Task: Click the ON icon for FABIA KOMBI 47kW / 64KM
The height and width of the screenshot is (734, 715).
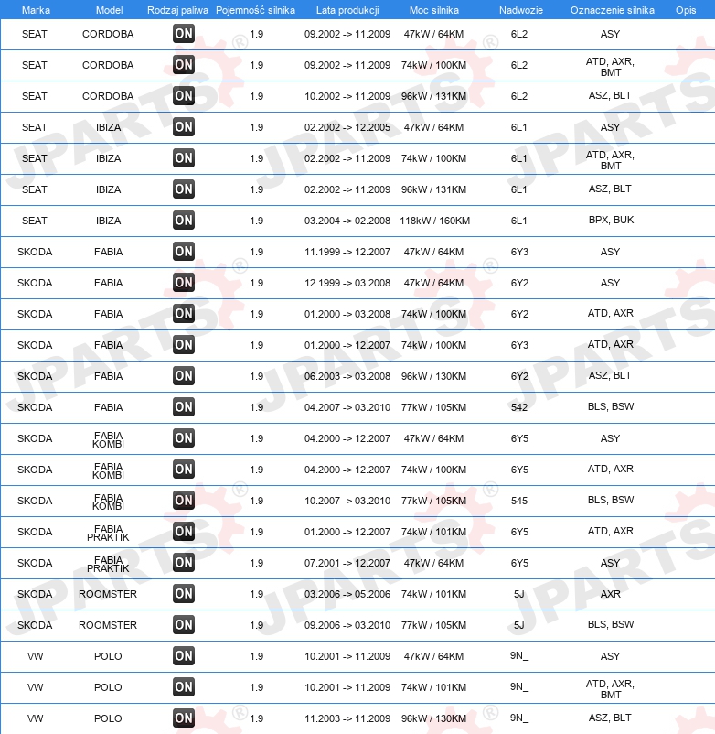Action: tap(183, 438)
